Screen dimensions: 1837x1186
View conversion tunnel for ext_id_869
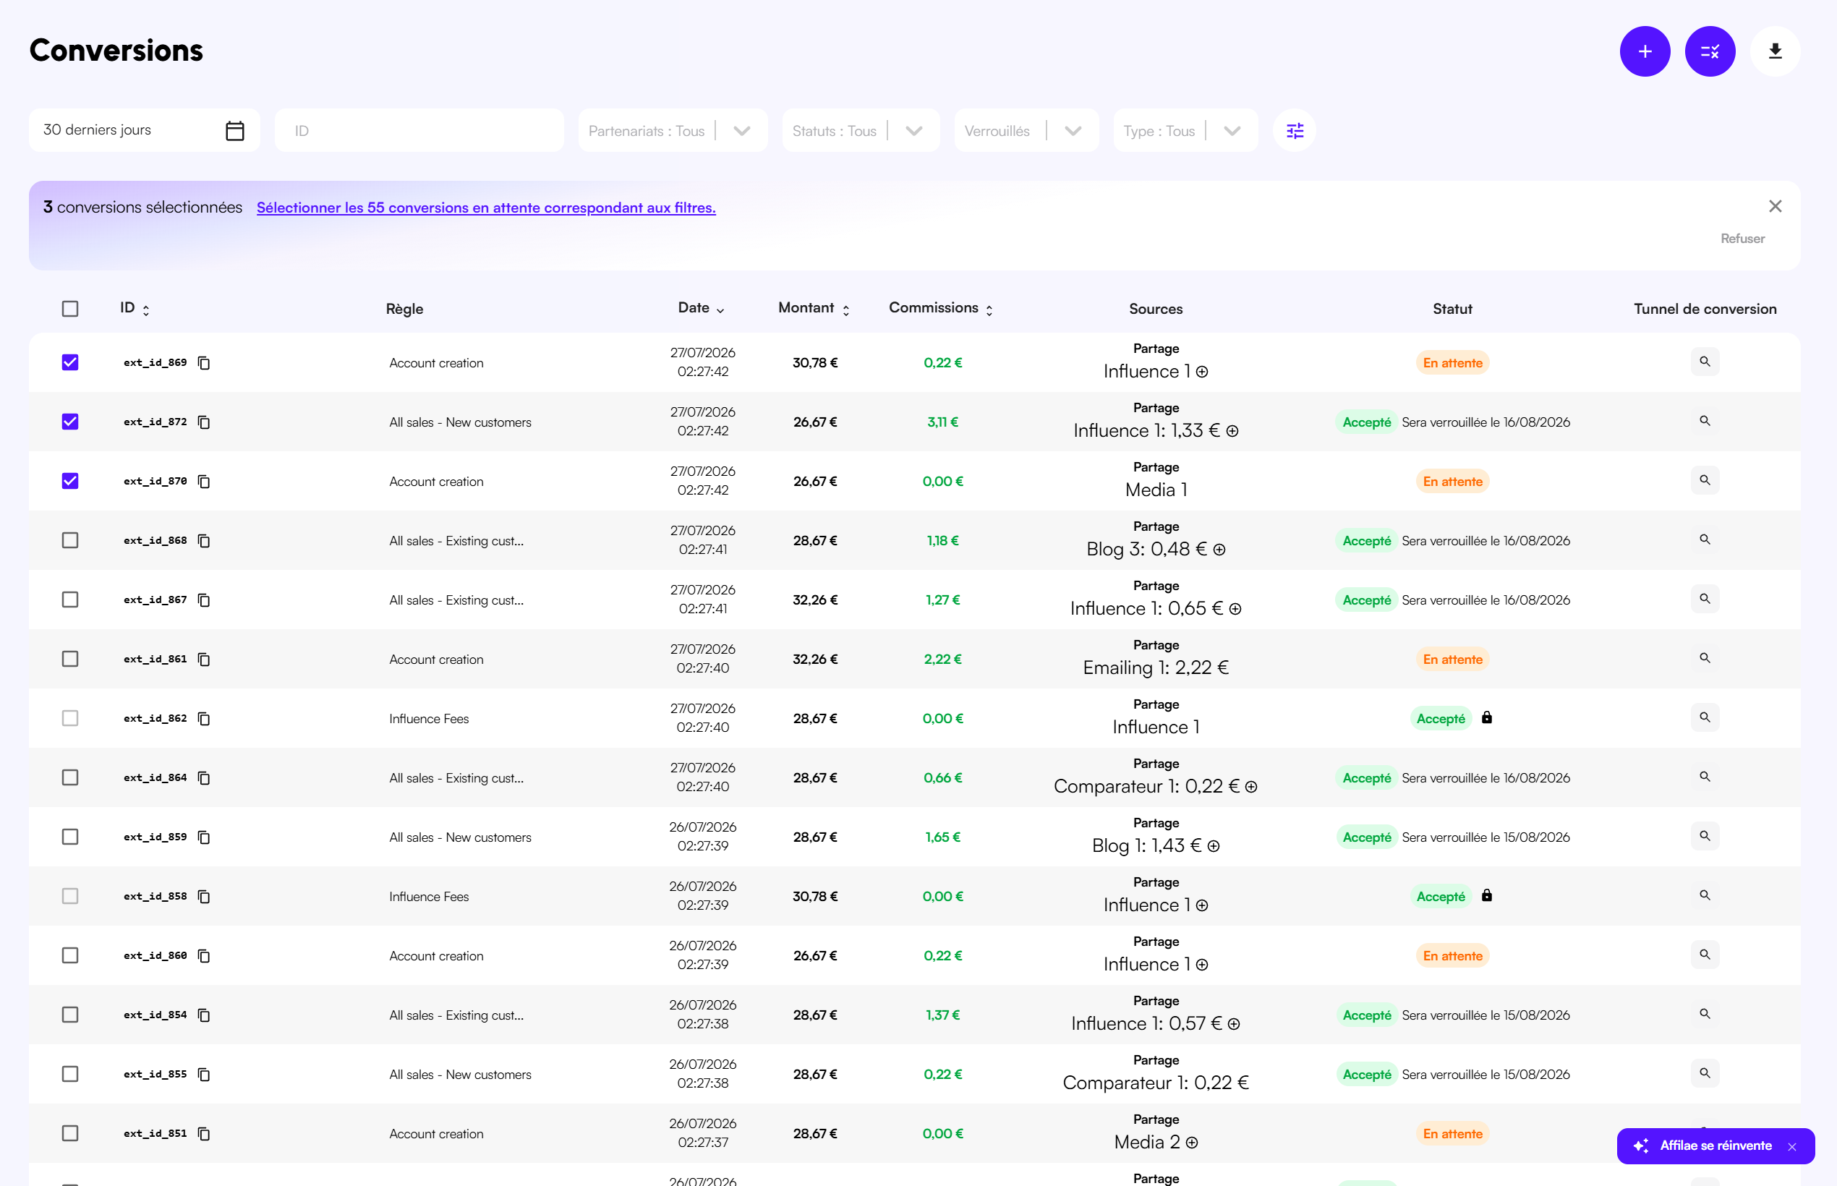[x=1705, y=361]
